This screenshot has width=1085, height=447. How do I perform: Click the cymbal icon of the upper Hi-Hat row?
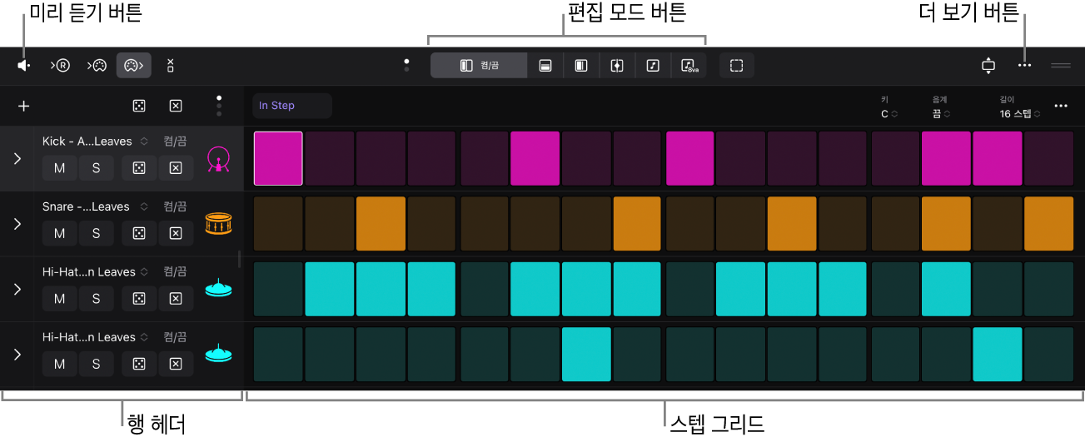pyautogui.click(x=218, y=289)
